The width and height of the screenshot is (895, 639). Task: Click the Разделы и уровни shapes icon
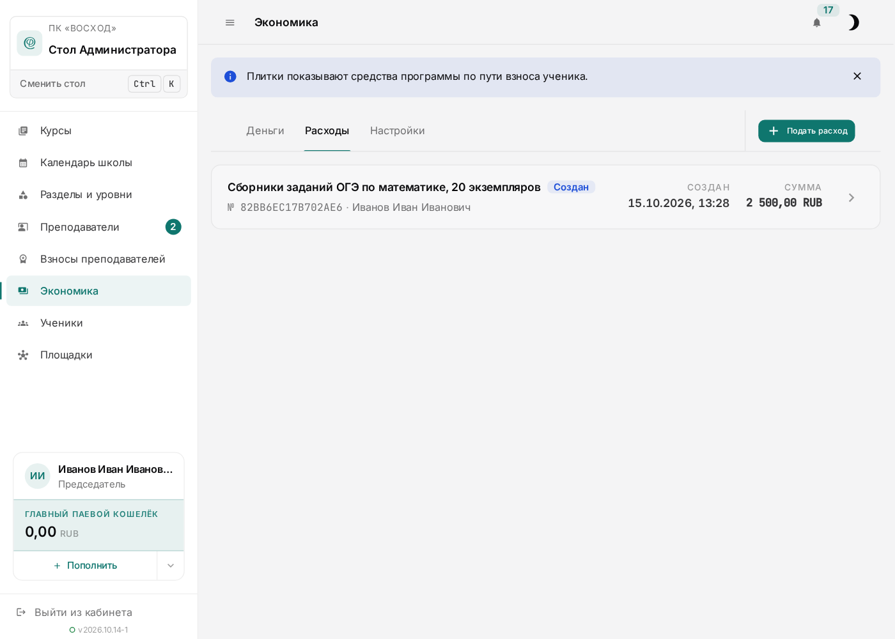(x=23, y=195)
